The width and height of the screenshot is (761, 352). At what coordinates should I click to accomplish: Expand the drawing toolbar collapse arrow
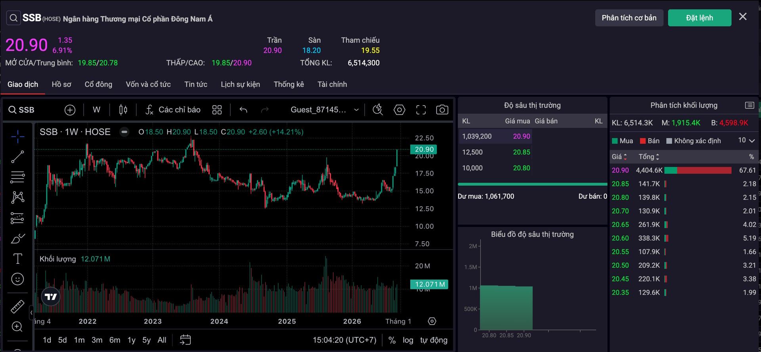pyautogui.click(x=31, y=313)
